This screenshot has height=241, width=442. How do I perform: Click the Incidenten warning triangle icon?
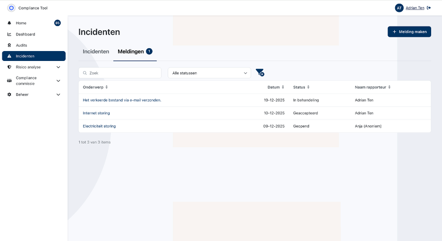click(x=9, y=56)
